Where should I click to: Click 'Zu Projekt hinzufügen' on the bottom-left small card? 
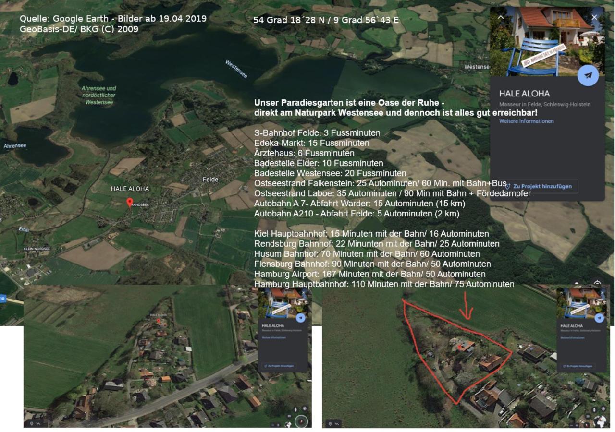(280, 366)
